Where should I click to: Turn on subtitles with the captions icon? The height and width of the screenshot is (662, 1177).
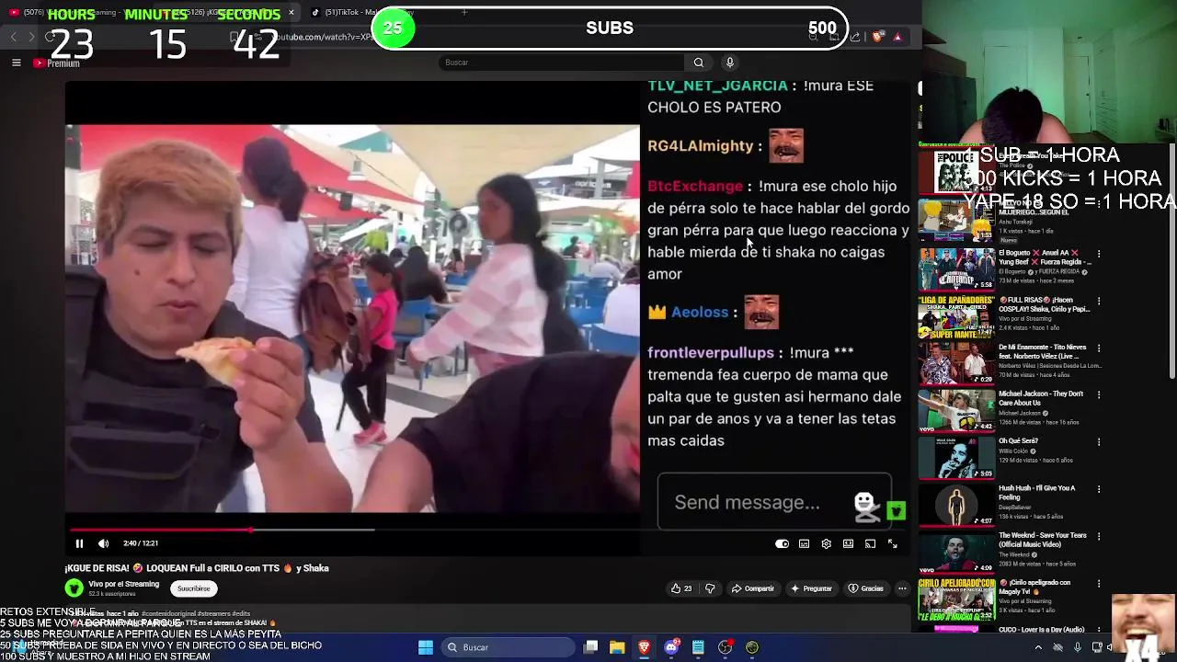click(x=804, y=543)
